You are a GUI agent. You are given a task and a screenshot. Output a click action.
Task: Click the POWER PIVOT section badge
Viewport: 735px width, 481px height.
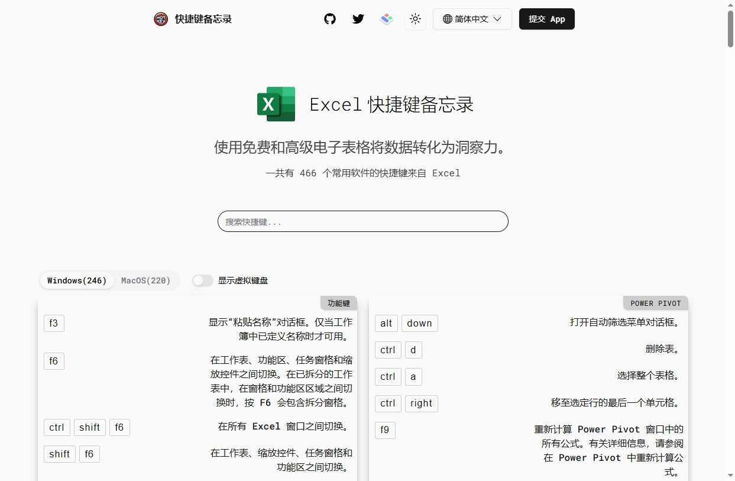655,303
